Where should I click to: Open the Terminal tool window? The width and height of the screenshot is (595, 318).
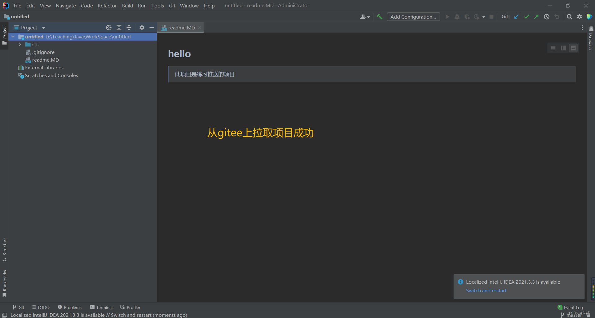pyautogui.click(x=101, y=307)
